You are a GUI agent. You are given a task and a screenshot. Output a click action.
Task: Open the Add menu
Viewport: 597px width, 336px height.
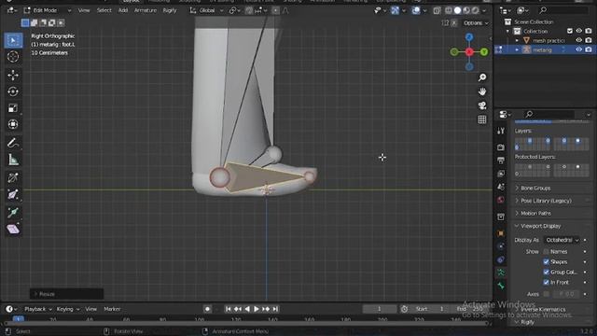click(123, 10)
